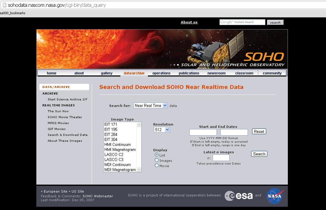Screen dimensions: 326x210
Task: Open Search & Download Data link
Action: tap(67, 135)
